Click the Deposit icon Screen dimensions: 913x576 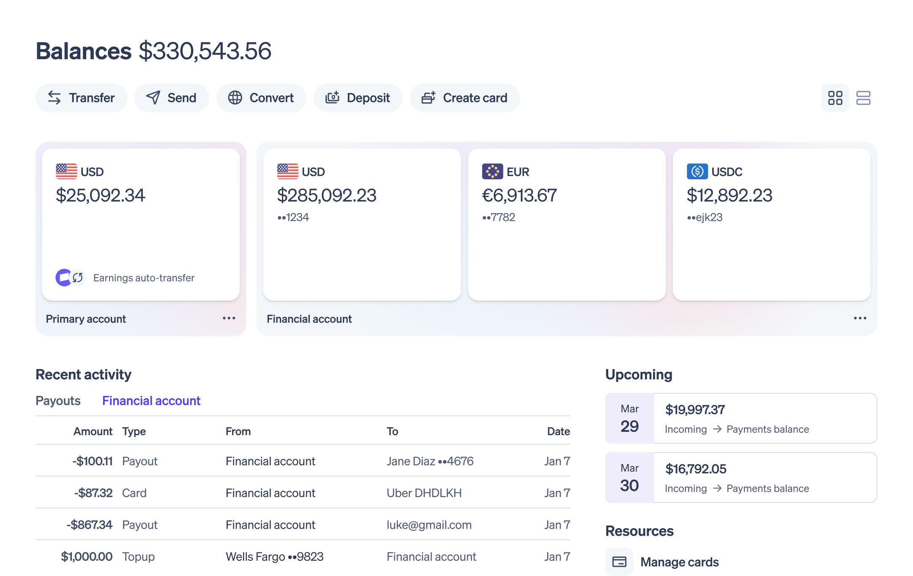[x=333, y=98]
